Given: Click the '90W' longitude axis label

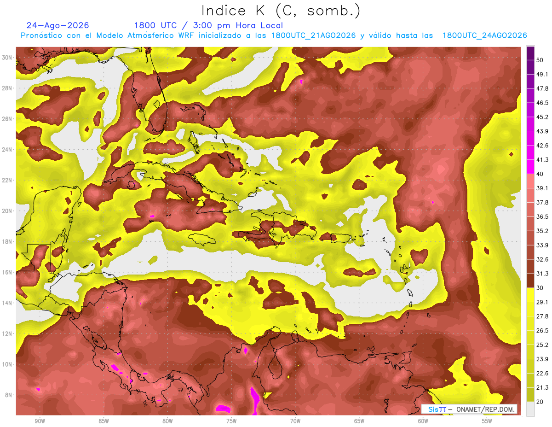Looking at the screenshot, I should point(40,421).
